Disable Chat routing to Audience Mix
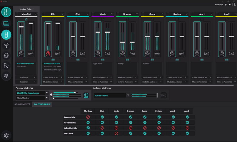Image resolution: width=237 pixels, height=142 pixels. [x=102, y=123]
